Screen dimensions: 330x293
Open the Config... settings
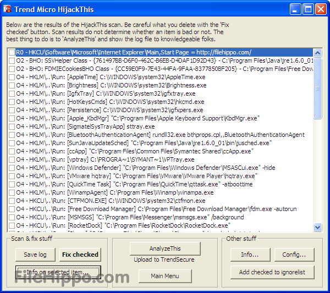[x=294, y=255]
